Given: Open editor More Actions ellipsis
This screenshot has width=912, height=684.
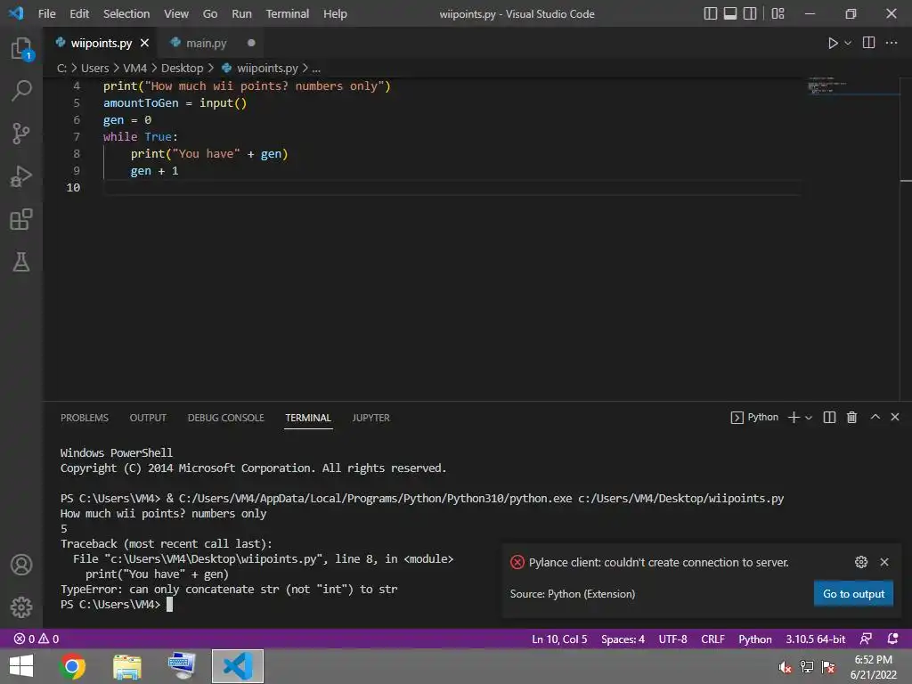Looking at the screenshot, I should pos(891,43).
